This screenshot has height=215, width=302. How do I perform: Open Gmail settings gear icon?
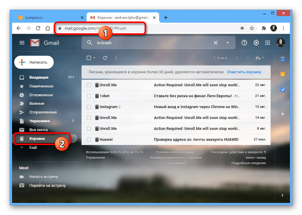click(x=256, y=43)
